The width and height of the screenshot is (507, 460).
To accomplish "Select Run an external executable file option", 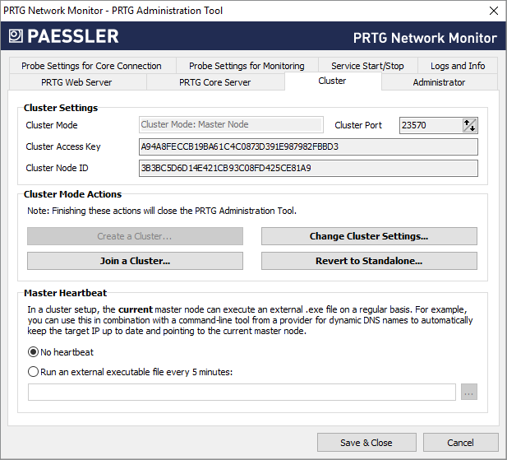I will 34,371.
